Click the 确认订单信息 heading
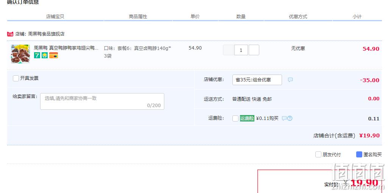 [x=23, y=2]
